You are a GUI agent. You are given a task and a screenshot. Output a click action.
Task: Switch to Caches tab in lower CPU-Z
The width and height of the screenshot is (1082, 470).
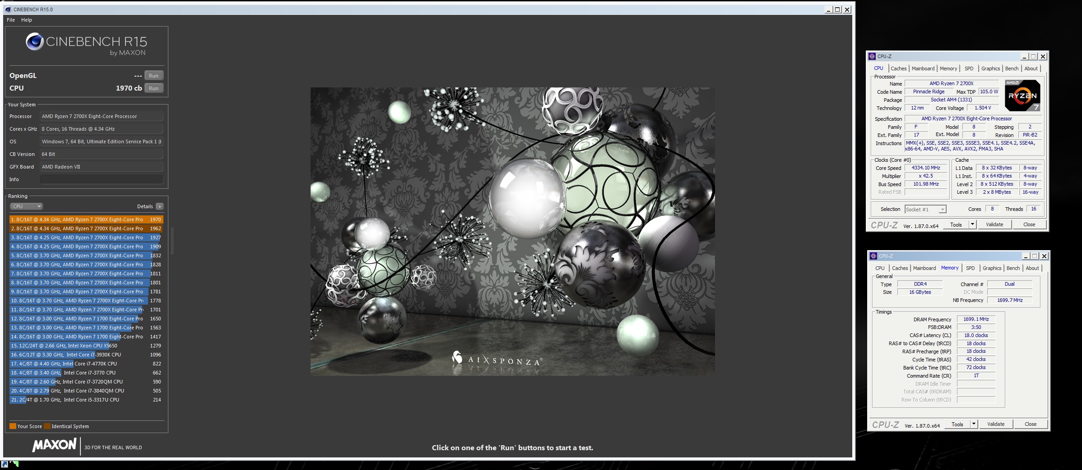click(x=900, y=268)
